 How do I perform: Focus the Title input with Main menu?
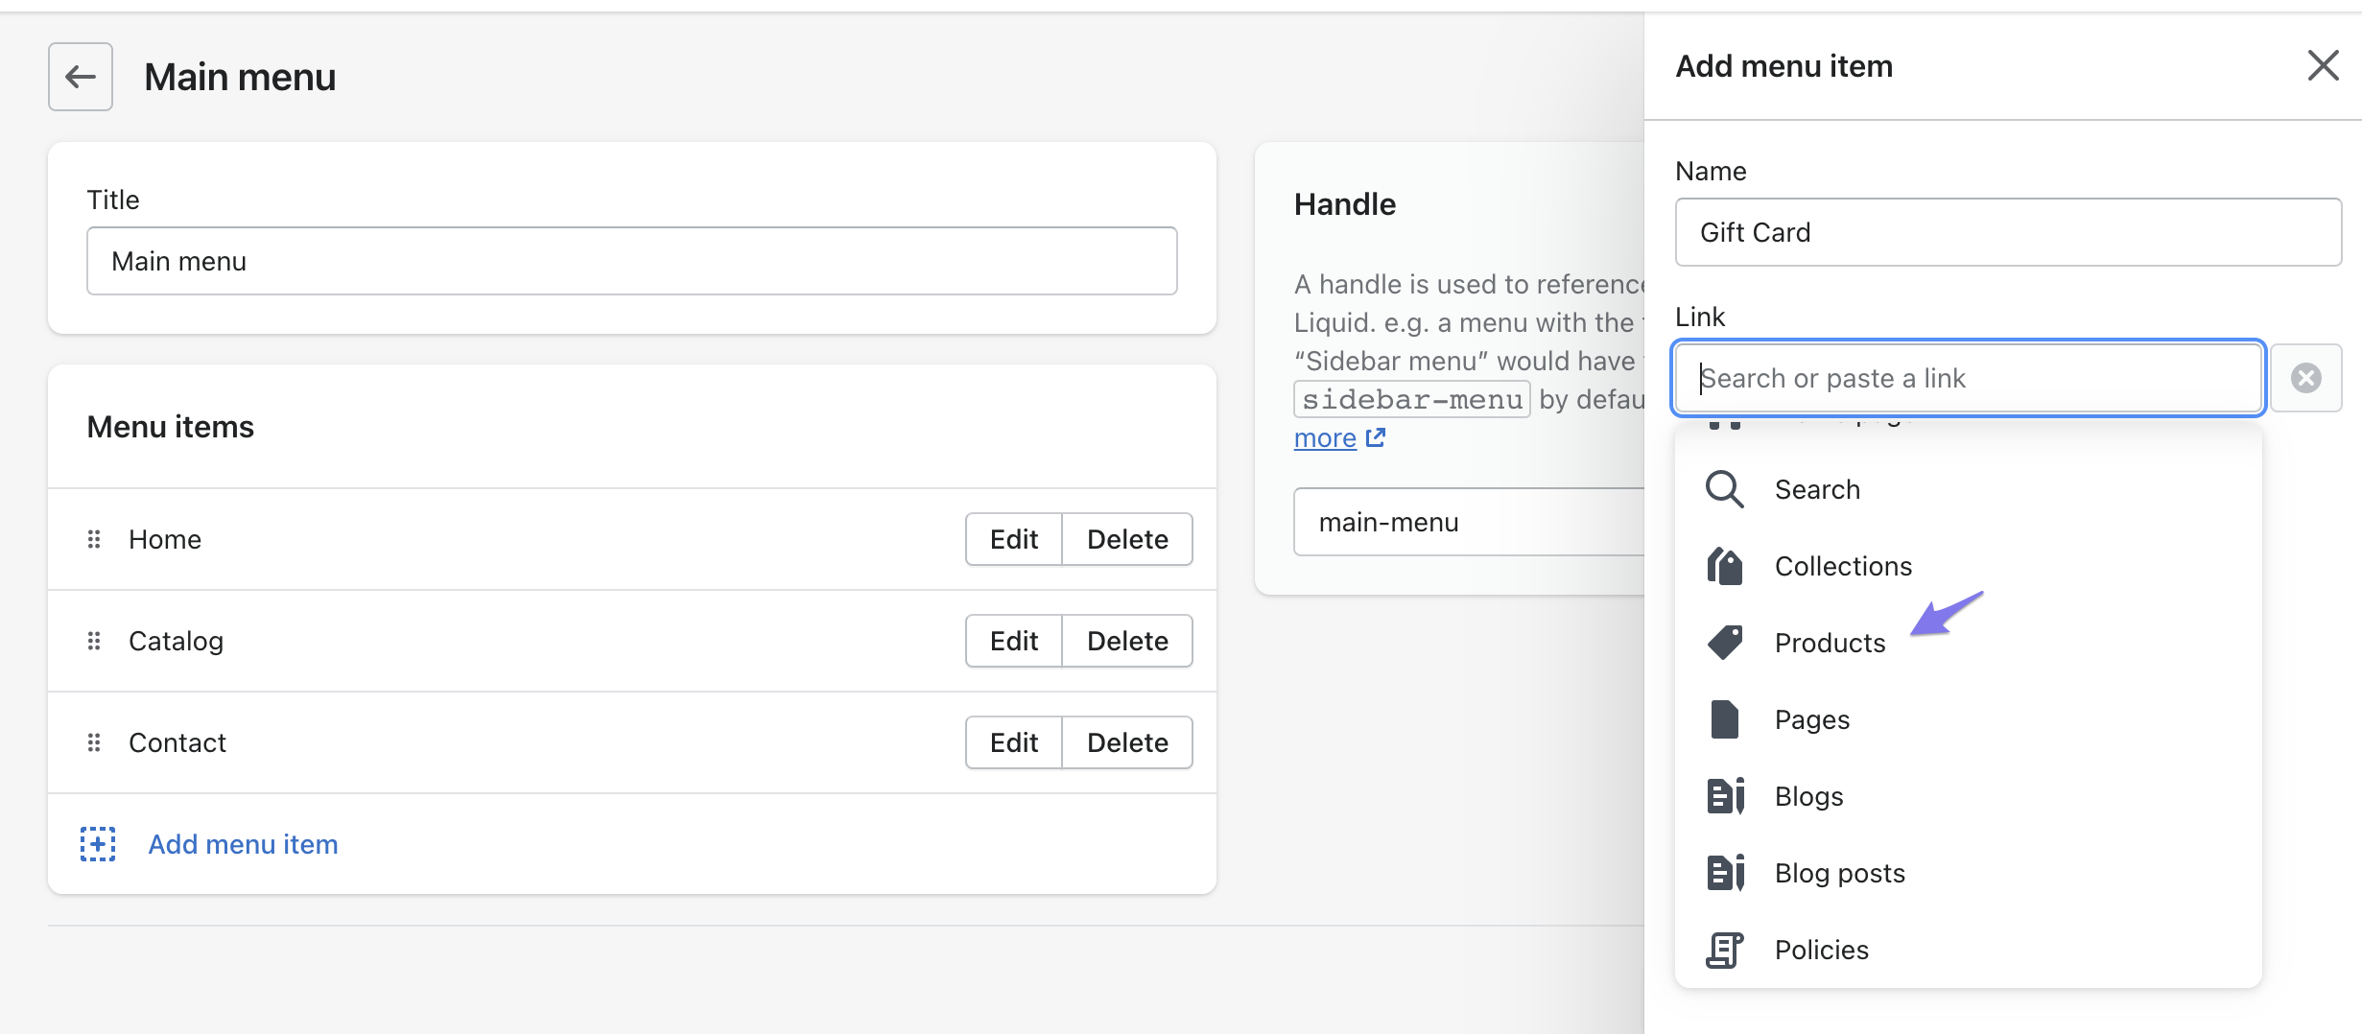coord(631,261)
